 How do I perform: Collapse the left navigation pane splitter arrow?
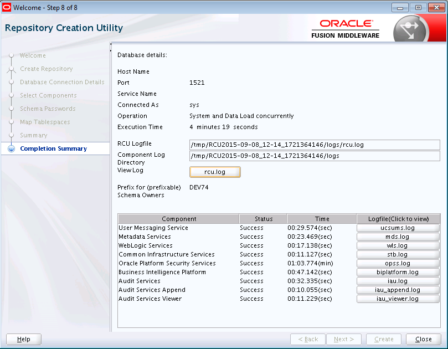(x=111, y=44)
